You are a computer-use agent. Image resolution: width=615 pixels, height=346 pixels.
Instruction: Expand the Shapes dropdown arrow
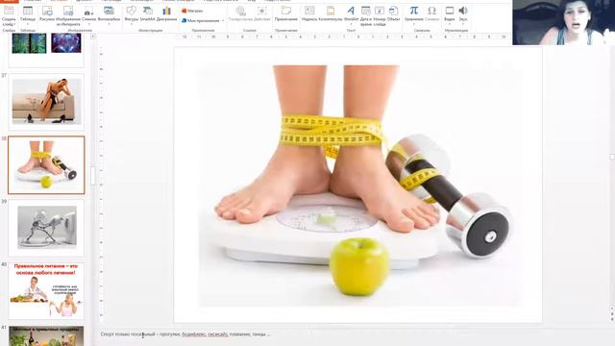click(x=132, y=24)
